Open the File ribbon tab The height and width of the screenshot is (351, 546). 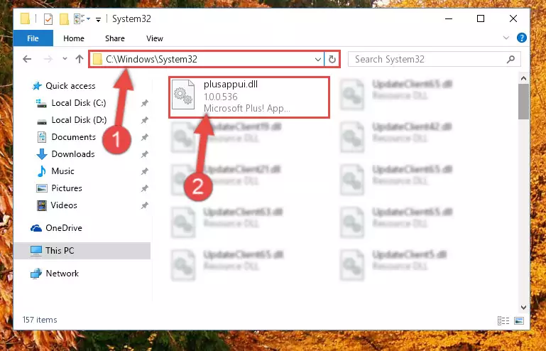(33, 38)
